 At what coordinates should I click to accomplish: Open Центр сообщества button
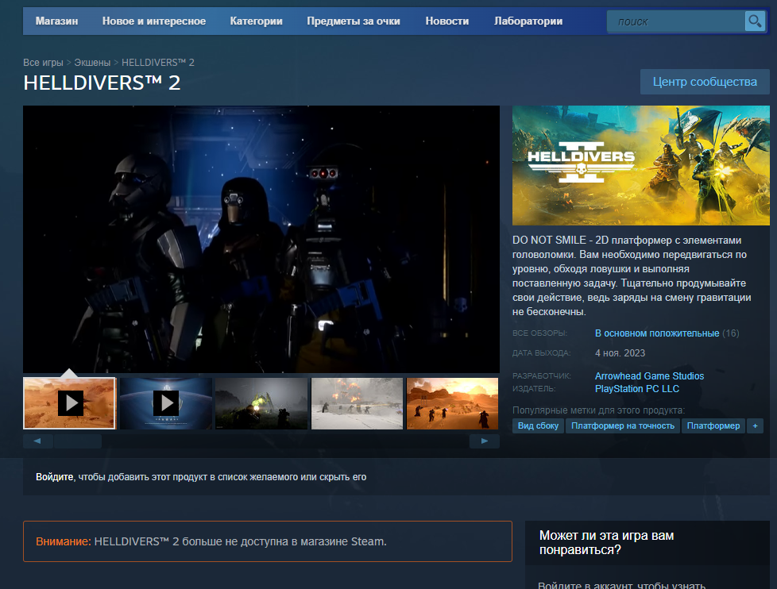coord(705,82)
